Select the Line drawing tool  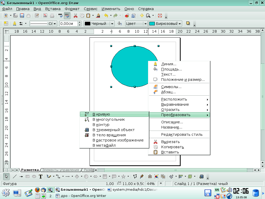[15, 176]
